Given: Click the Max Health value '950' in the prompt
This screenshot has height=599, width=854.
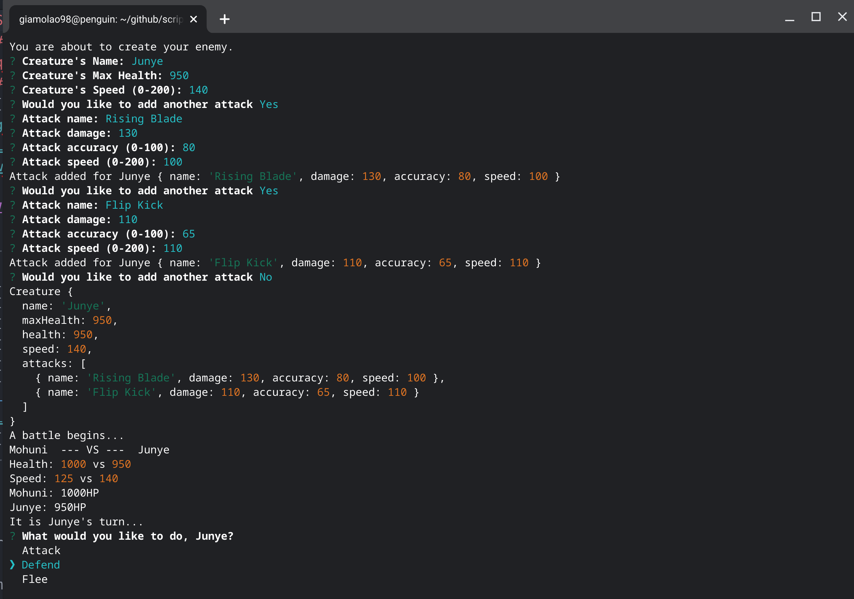Looking at the screenshot, I should point(179,75).
